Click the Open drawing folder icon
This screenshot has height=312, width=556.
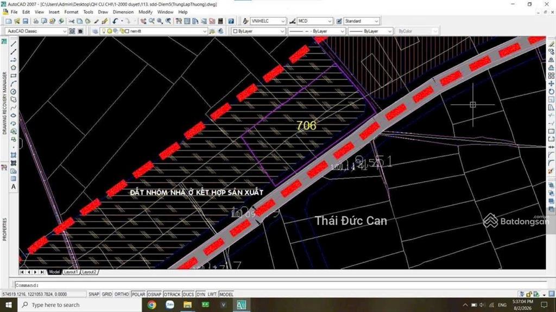[x=17, y=21]
